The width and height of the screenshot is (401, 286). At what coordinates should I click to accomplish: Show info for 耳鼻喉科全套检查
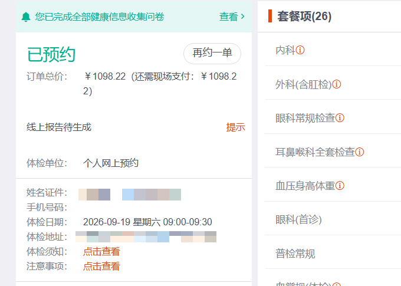(360, 152)
